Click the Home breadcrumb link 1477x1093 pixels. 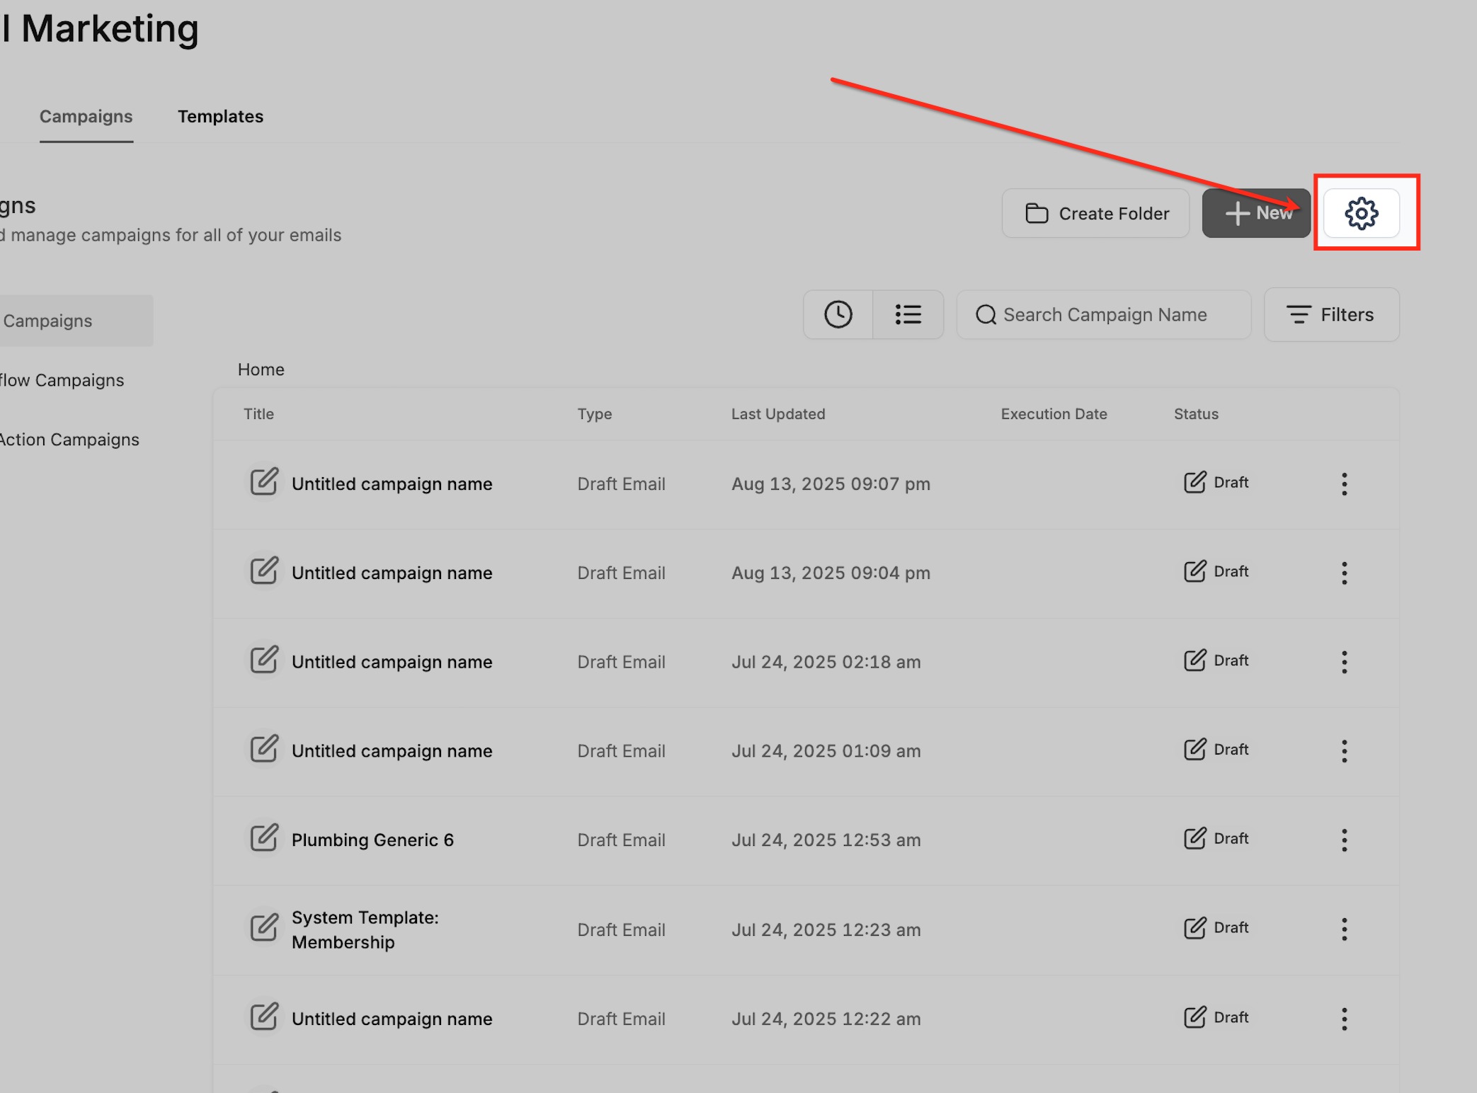pyautogui.click(x=261, y=370)
